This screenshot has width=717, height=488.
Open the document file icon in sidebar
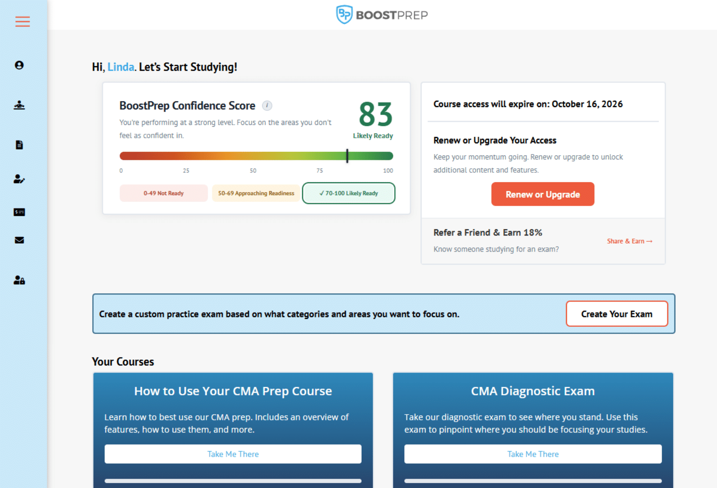pos(19,145)
